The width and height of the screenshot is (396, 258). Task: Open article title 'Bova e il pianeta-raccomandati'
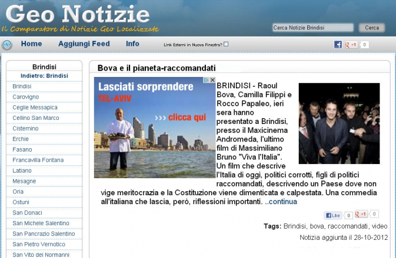tap(156, 68)
